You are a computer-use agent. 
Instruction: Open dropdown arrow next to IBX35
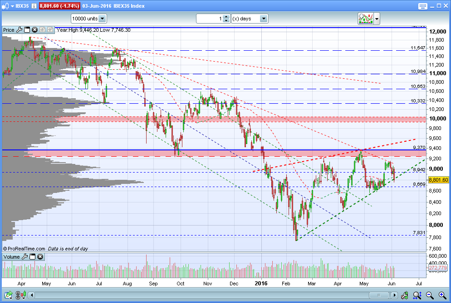pos(12,6)
